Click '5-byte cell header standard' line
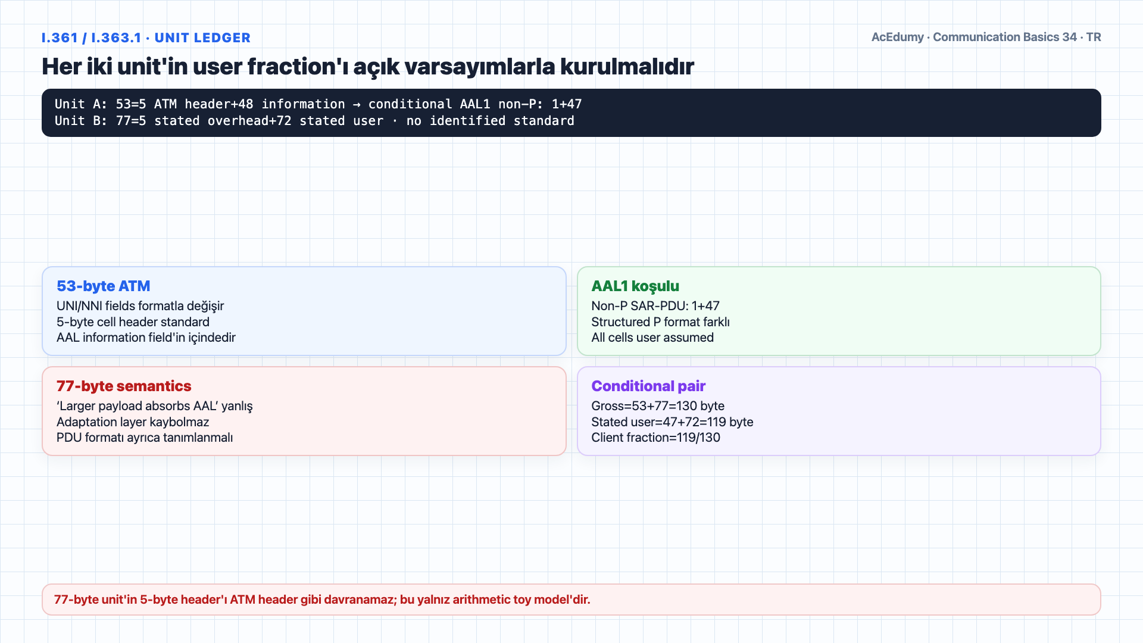 (133, 322)
